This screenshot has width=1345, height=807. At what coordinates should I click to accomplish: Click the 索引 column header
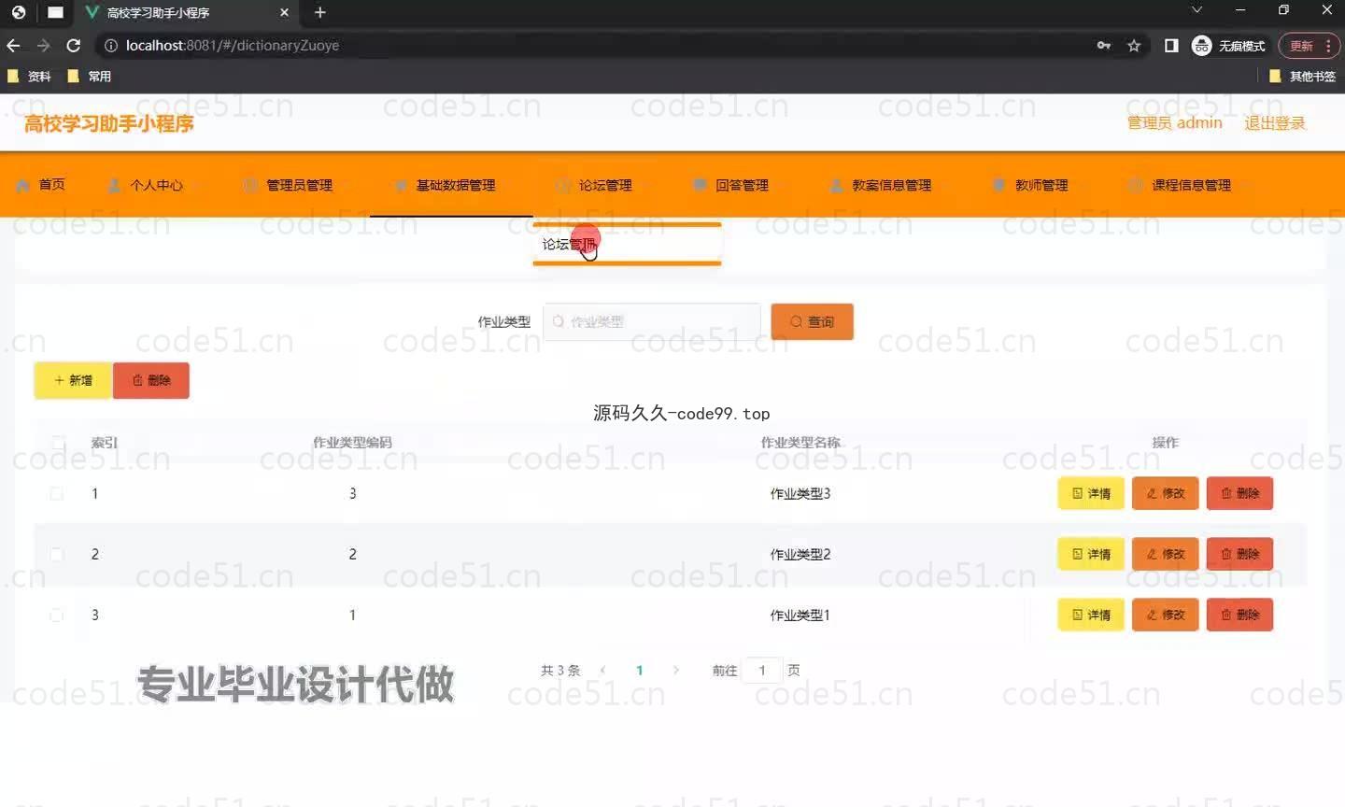(x=105, y=442)
